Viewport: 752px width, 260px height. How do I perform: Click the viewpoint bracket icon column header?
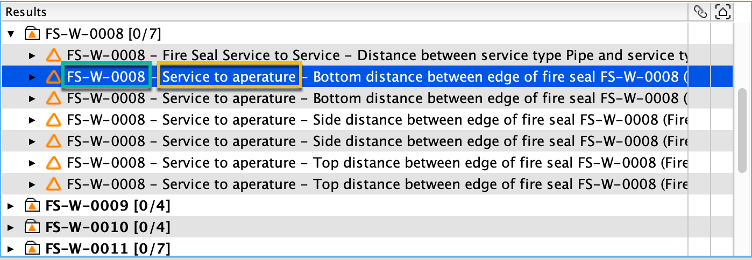pyautogui.click(x=721, y=12)
